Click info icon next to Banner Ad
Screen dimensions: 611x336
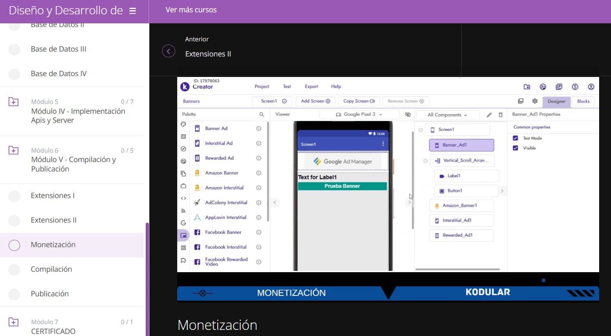pyautogui.click(x=259, y=129)
